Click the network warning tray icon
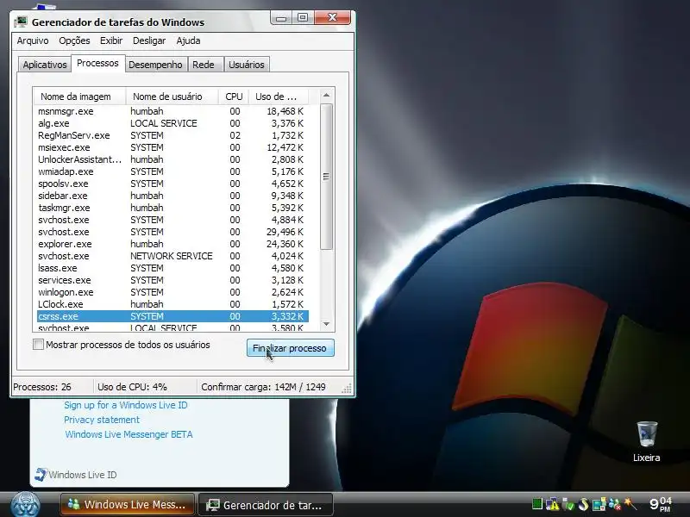 552,504
